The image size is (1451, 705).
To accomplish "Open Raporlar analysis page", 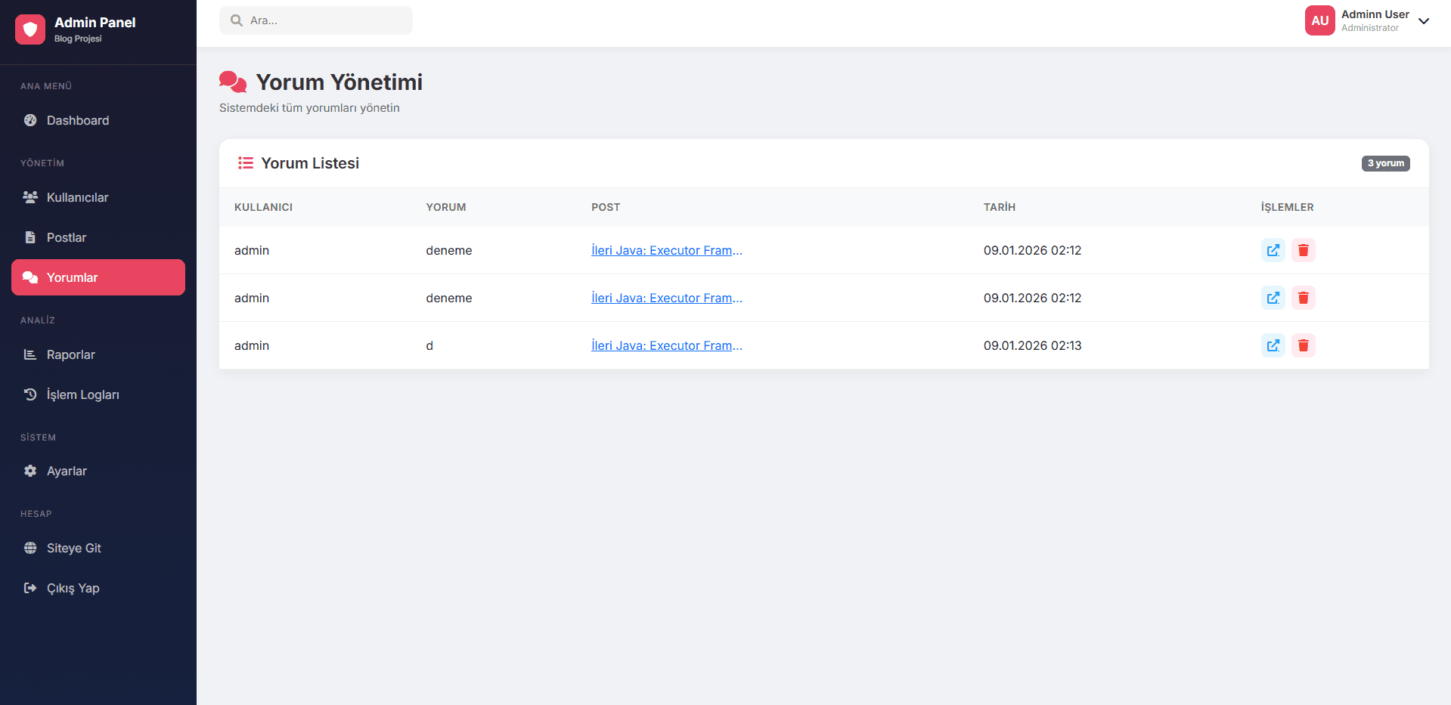I will point(70,354).
